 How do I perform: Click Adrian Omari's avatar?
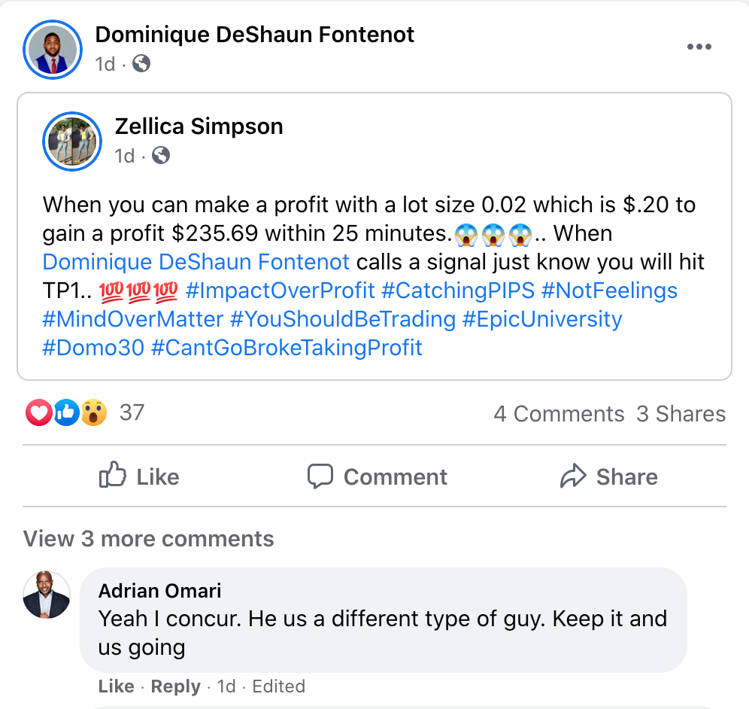click(47, 595)
